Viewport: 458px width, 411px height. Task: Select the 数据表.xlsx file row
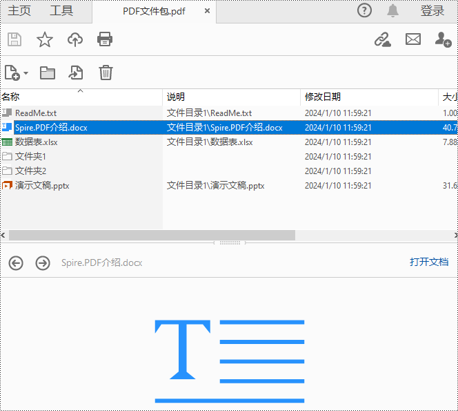coord(229,142)
